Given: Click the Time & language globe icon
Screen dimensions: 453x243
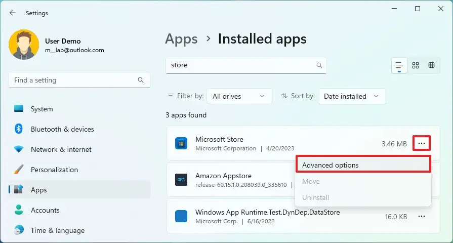Looking at the screenshot, I should [x=19, y=230].
